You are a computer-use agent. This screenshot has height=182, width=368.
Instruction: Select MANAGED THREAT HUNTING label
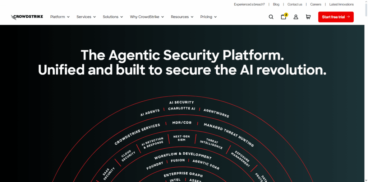229,135
